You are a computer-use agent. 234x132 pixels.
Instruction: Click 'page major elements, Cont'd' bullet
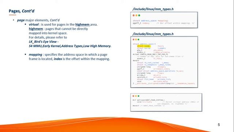(x=38, y=20)
